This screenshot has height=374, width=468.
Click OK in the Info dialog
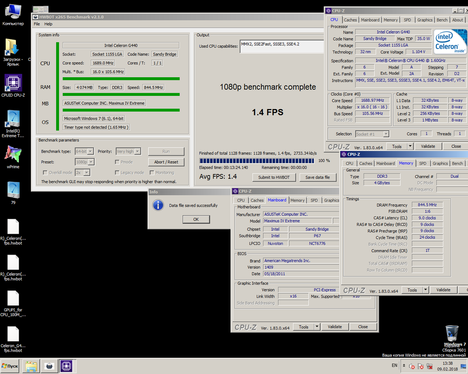tap(196, 219)
